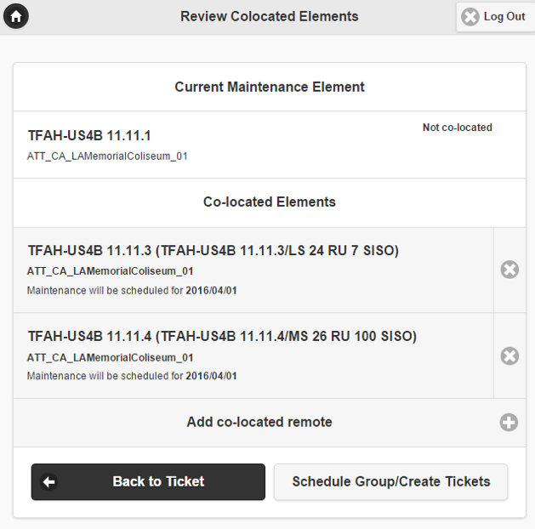Remove the TFAH-US4B 11.11.3 co-located element
This screenshot has width=535, height=529.
tap(509, 270)
